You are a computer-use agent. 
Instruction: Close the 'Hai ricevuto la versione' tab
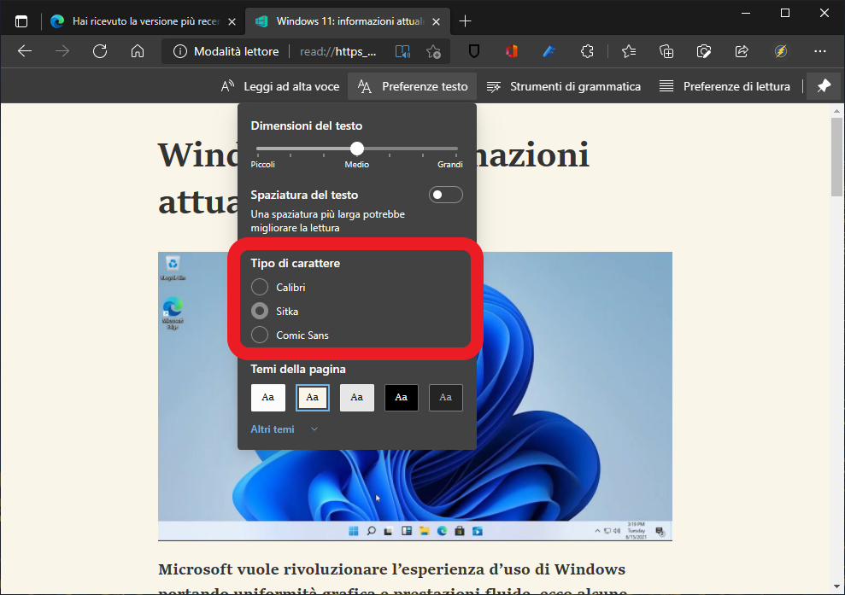point(232,21)
